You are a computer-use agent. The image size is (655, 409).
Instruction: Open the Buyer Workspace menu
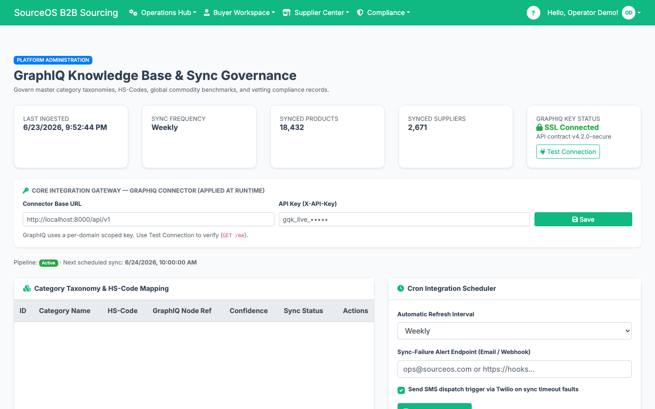pyautogui.click(x=239, y=13)
